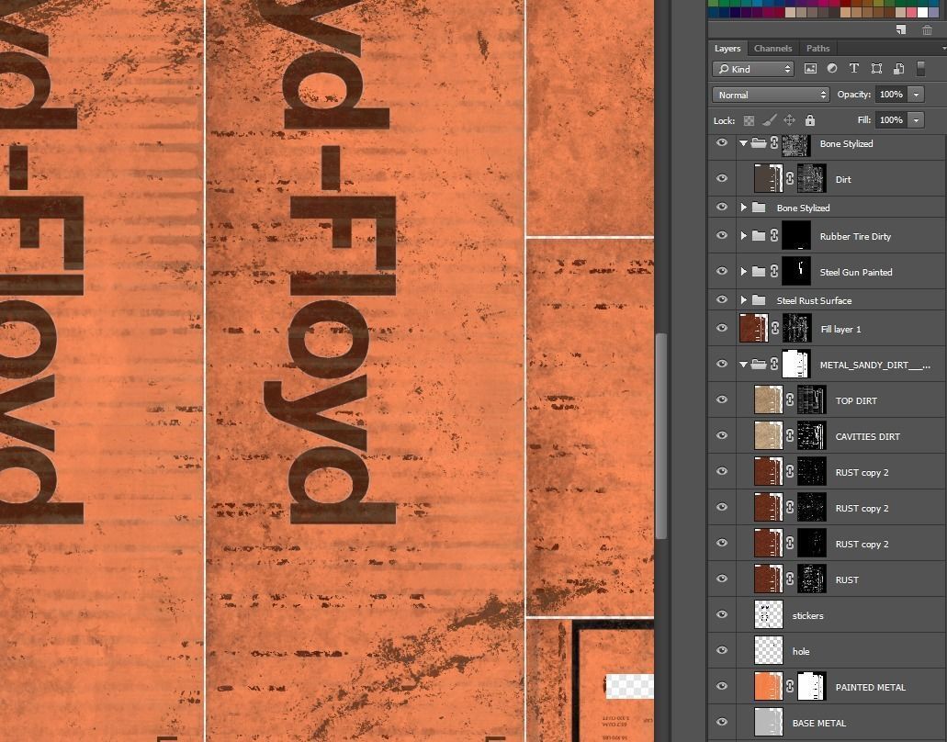Select the RUST layer name
The width and height of the screenshot is (947, 742).
(847, 579)
